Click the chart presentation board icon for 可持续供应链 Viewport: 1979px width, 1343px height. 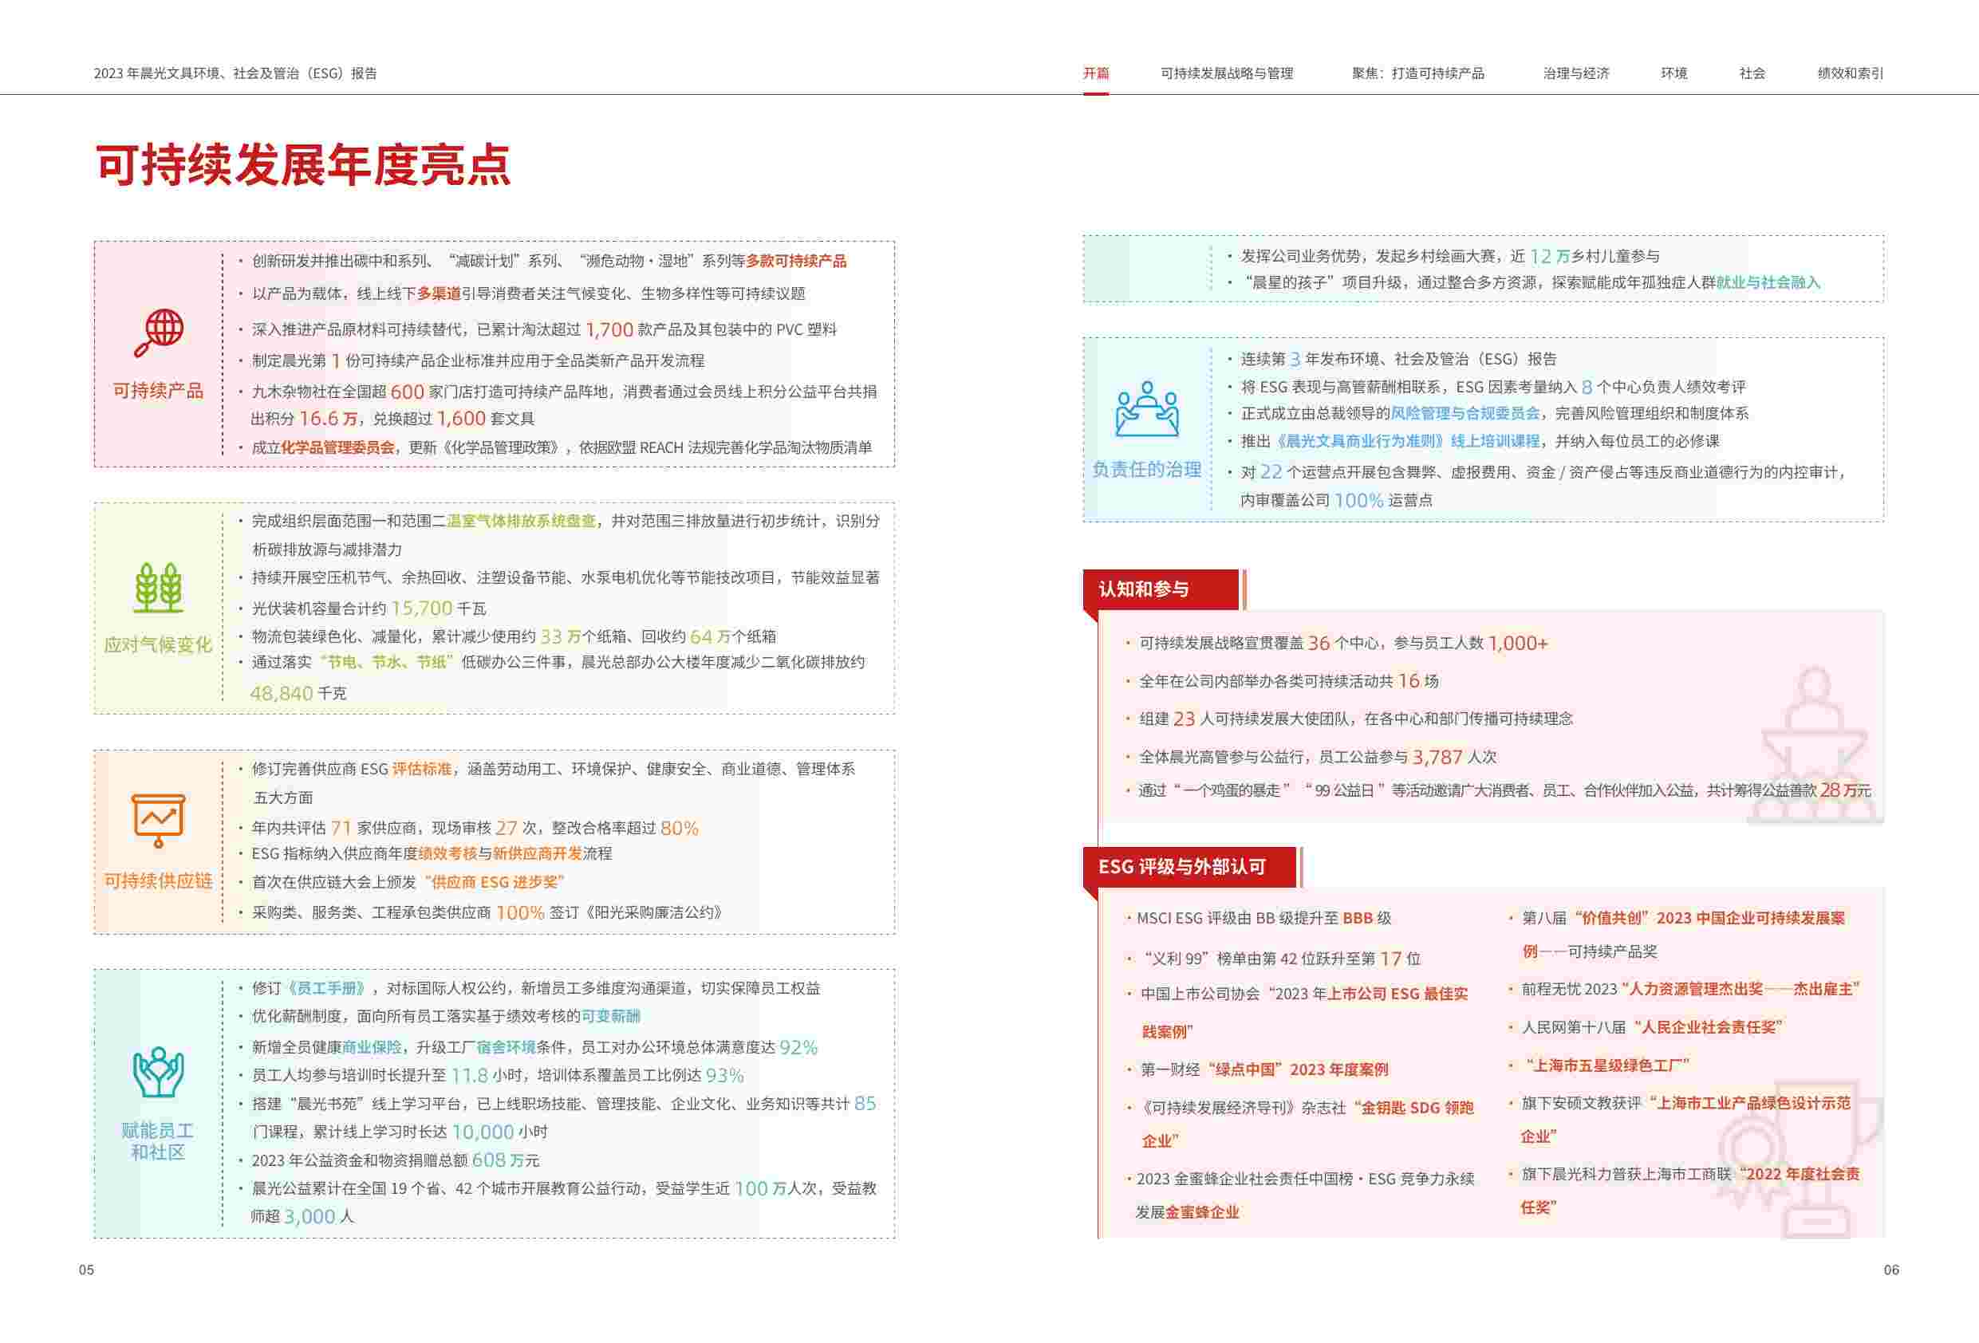click(159, 820)
